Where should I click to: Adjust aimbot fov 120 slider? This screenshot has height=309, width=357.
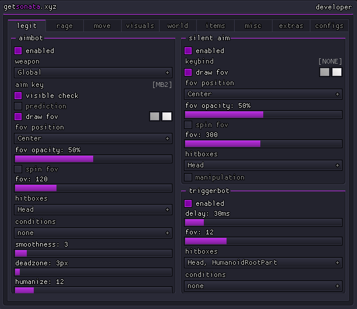[93, 188]
